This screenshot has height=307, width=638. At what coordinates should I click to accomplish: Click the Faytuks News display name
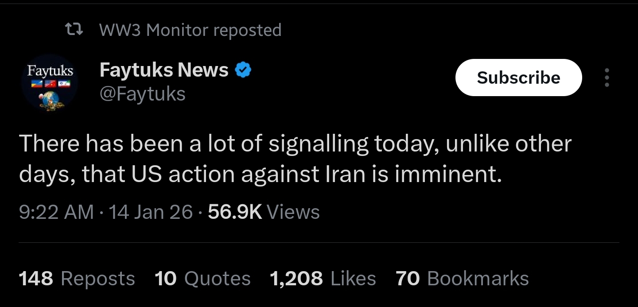(x=164, y=70)
